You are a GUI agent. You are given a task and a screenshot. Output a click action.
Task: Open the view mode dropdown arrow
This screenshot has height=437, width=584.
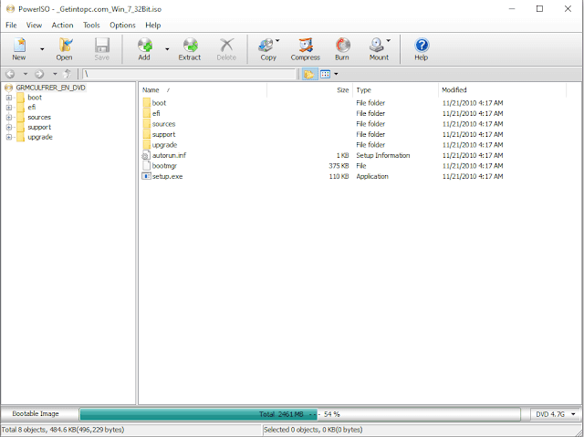point(336,74)
